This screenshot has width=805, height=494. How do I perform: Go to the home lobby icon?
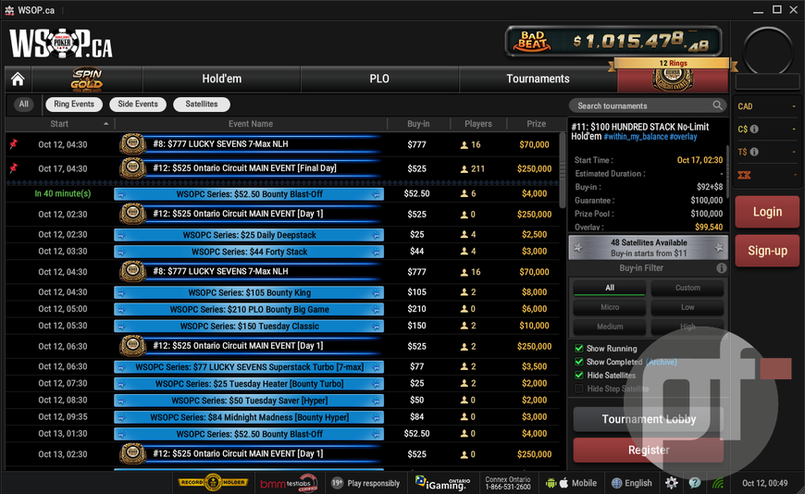tap(18, 79)
